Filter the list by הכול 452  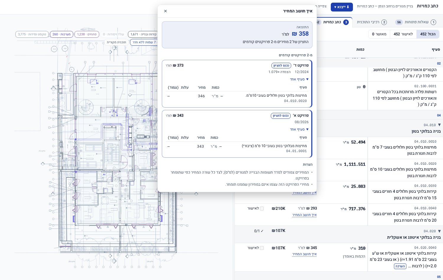428,34
